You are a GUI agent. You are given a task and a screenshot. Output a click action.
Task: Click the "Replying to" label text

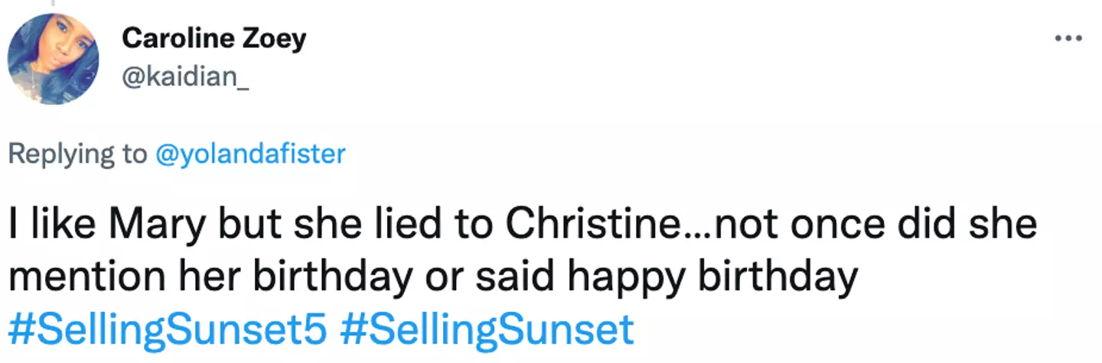click(x=77, y=154)
